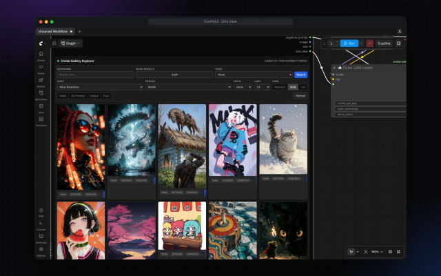Add a new workflow tab with plus
The image size is (441, 276).
click(x=80, y=32)
